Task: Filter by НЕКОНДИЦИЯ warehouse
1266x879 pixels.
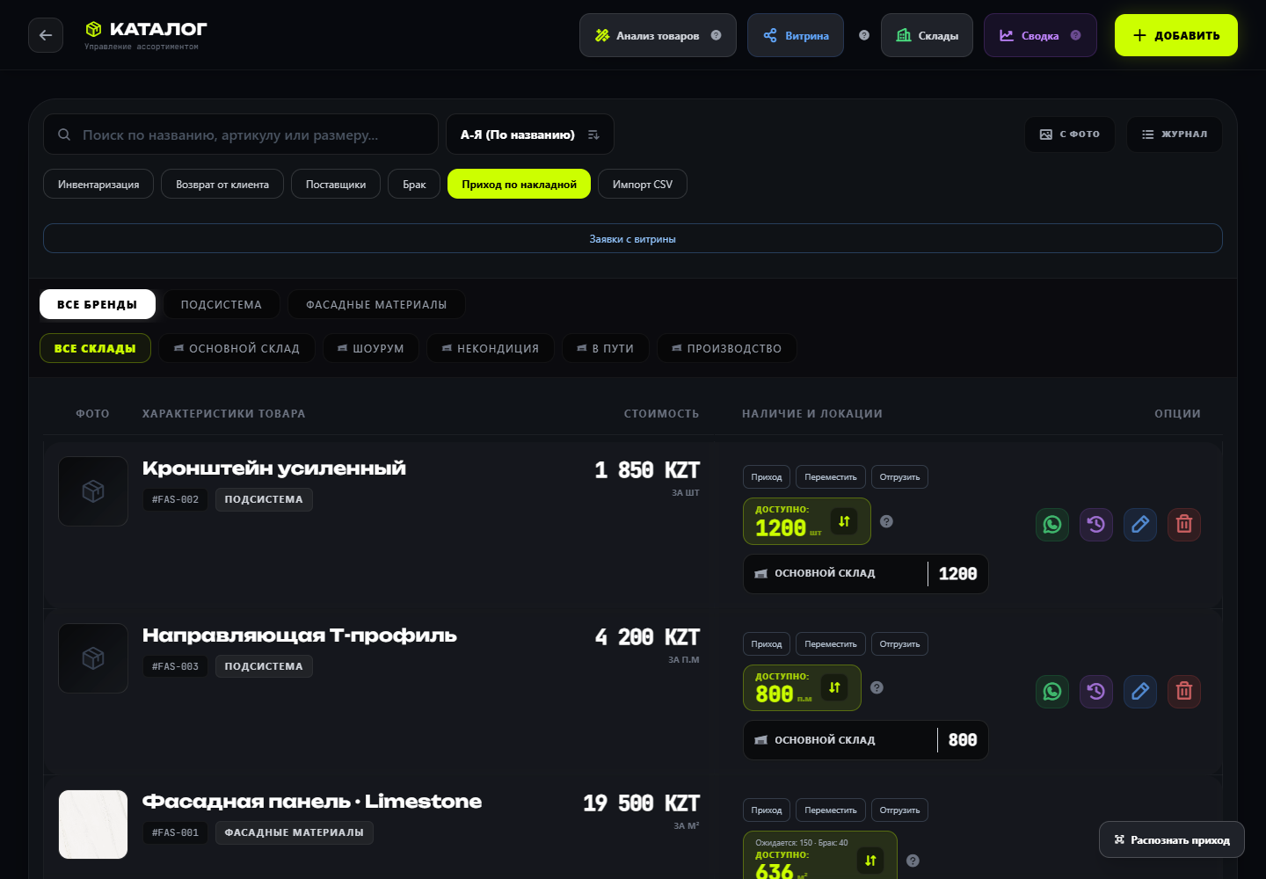Action: click(x=491, y=348)
